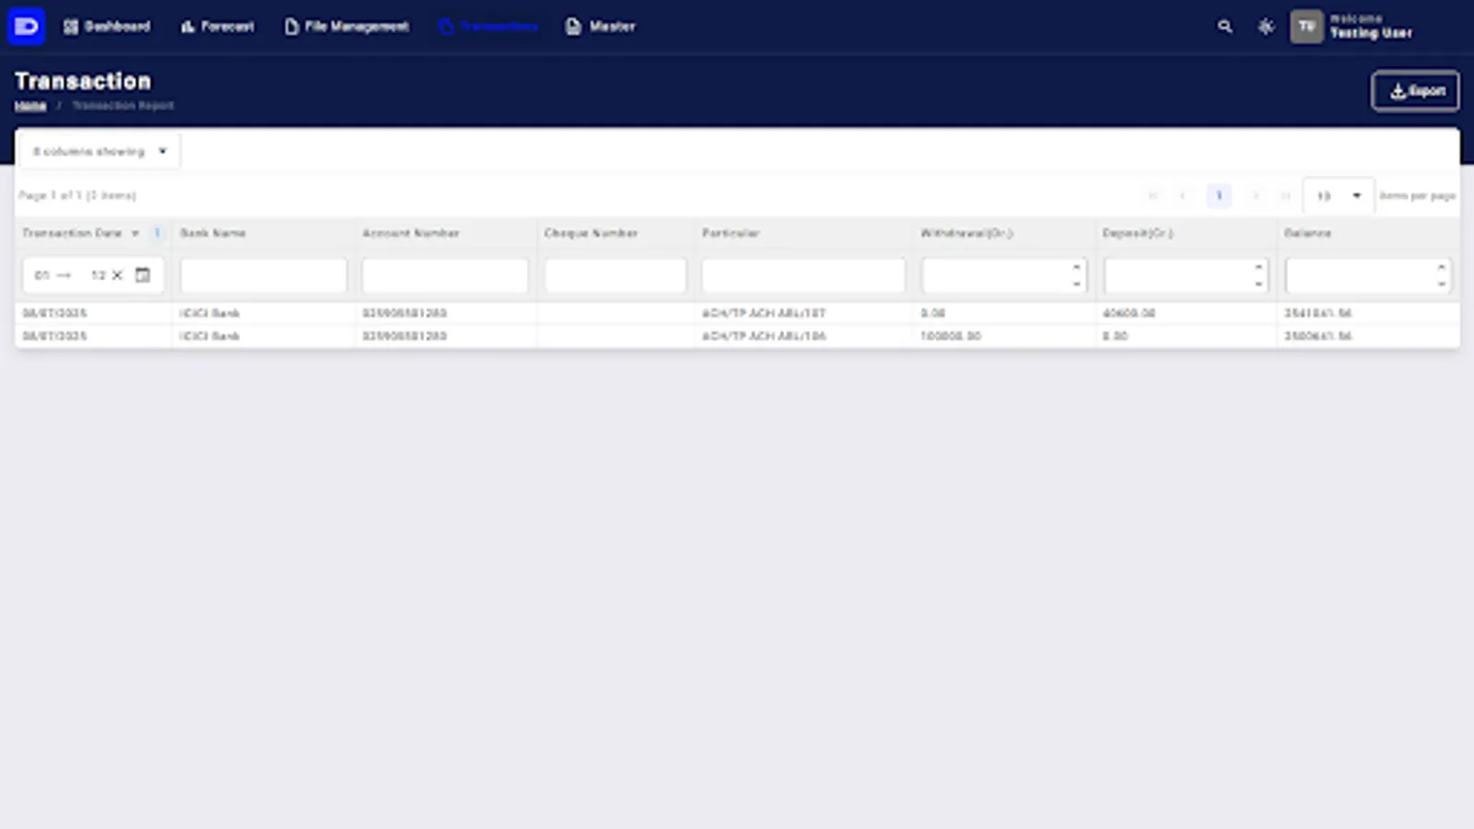Open the search icon in the header
This screenshot has width=1474, height=829.
tap(1224, 27)
